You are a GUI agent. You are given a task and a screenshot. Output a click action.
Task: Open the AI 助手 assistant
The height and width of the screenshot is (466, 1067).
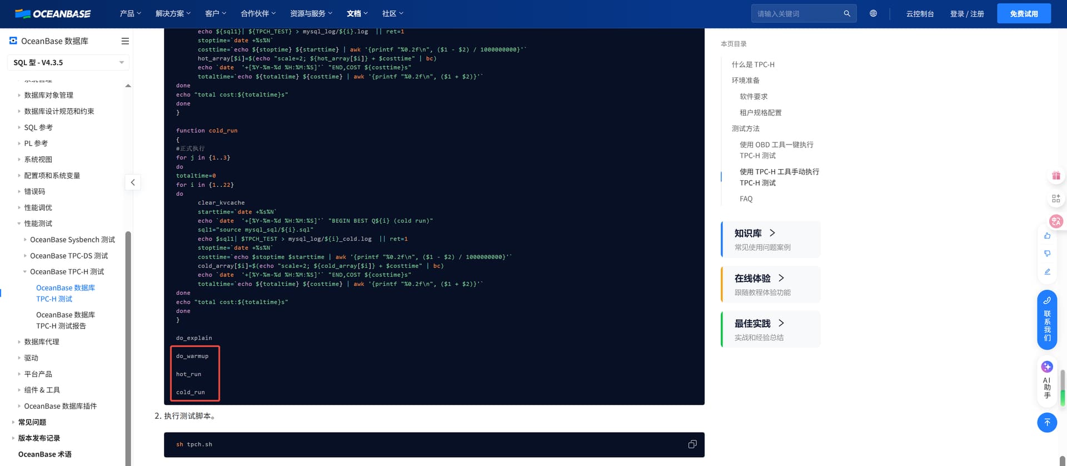point(1047,381)
